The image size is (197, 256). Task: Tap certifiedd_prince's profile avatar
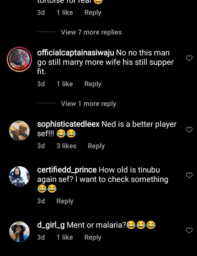19,176
